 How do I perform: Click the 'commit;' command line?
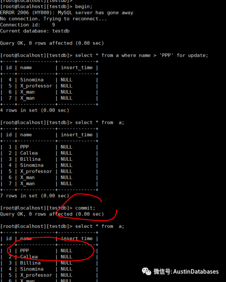click(x=47, y=208)
